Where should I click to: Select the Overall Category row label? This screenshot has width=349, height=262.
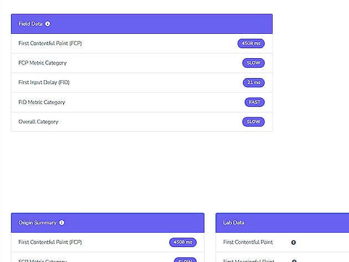pyautogui.click(x=38, y=121)
